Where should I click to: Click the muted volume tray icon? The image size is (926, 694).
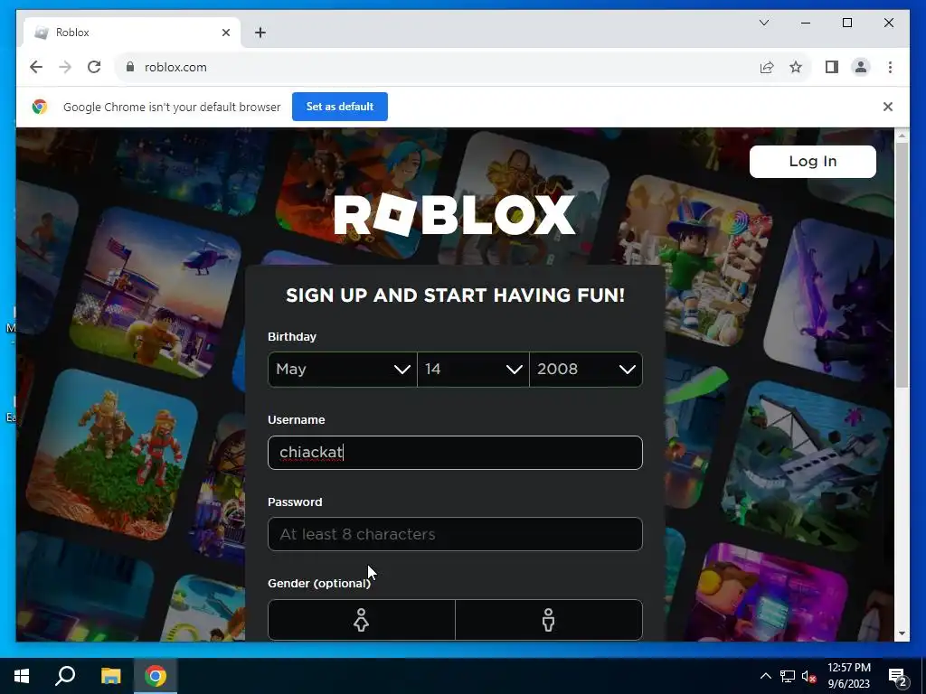click(x=809, y=676)
